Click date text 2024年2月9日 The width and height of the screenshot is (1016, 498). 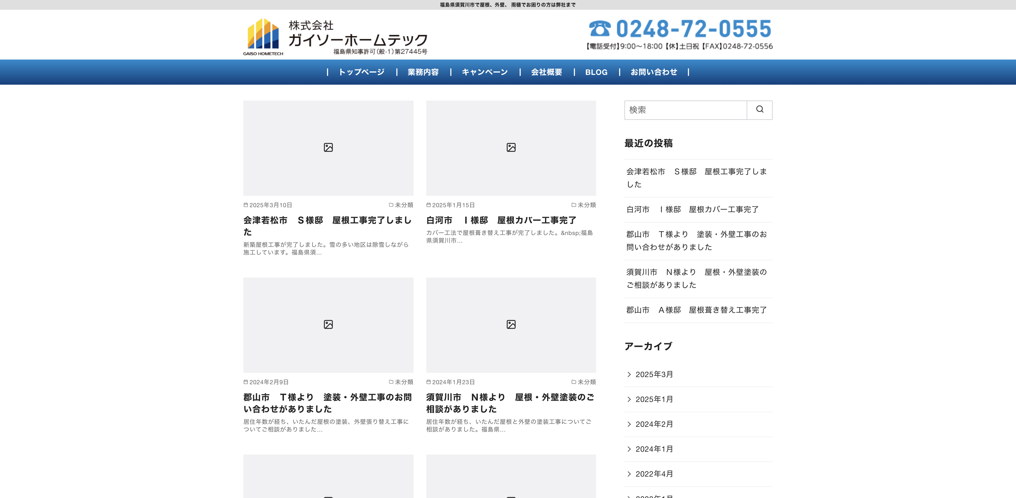point(269,382)
